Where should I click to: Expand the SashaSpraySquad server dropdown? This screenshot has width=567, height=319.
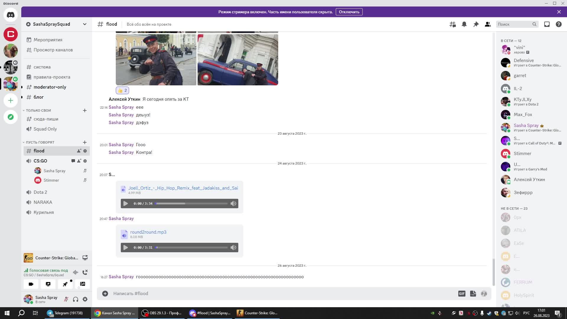pos(85,24)
